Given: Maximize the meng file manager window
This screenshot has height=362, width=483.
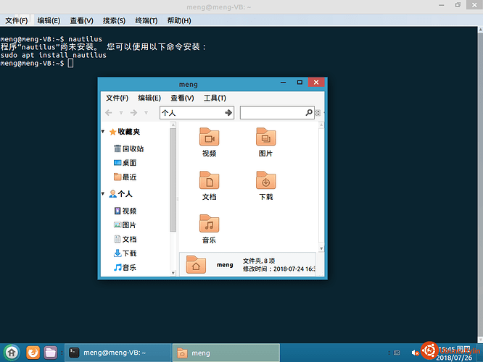Looking at the screenshot, I should click(300, 83).
